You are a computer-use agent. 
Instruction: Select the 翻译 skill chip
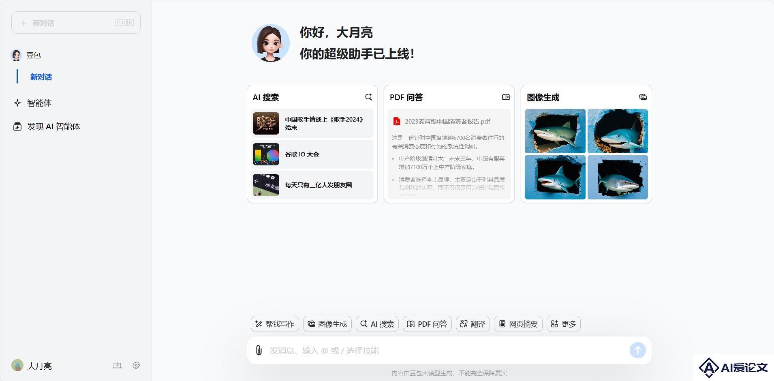tap(473, 324)
